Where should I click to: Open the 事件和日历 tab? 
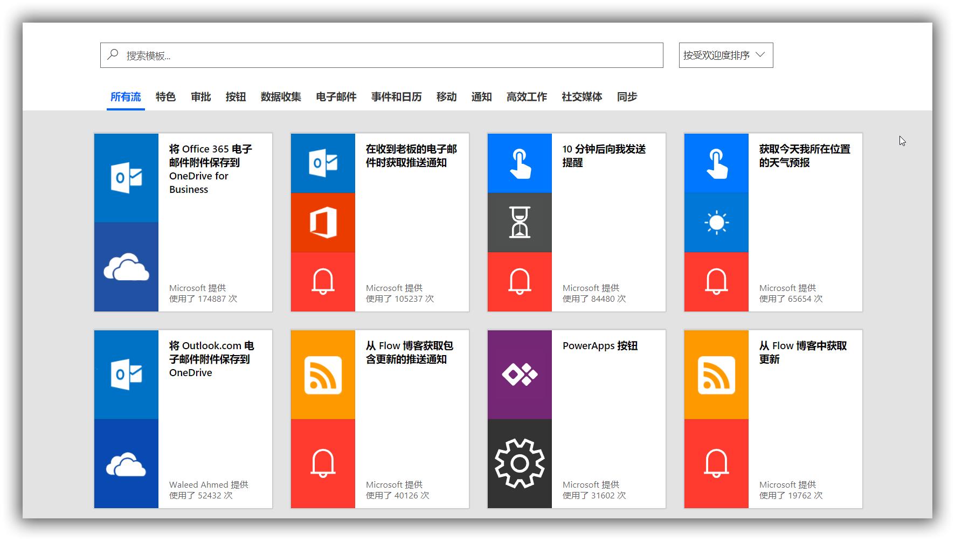coord(397,97)
